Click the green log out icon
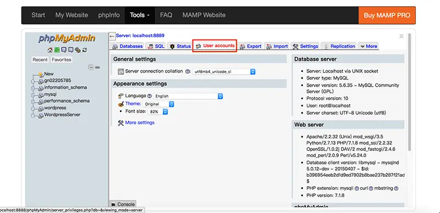This screenshot has height=213, width=440. [57, 50]
